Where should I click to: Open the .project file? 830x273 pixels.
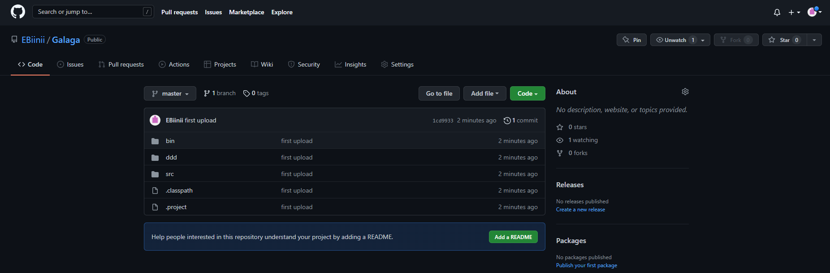coord(176,207)
